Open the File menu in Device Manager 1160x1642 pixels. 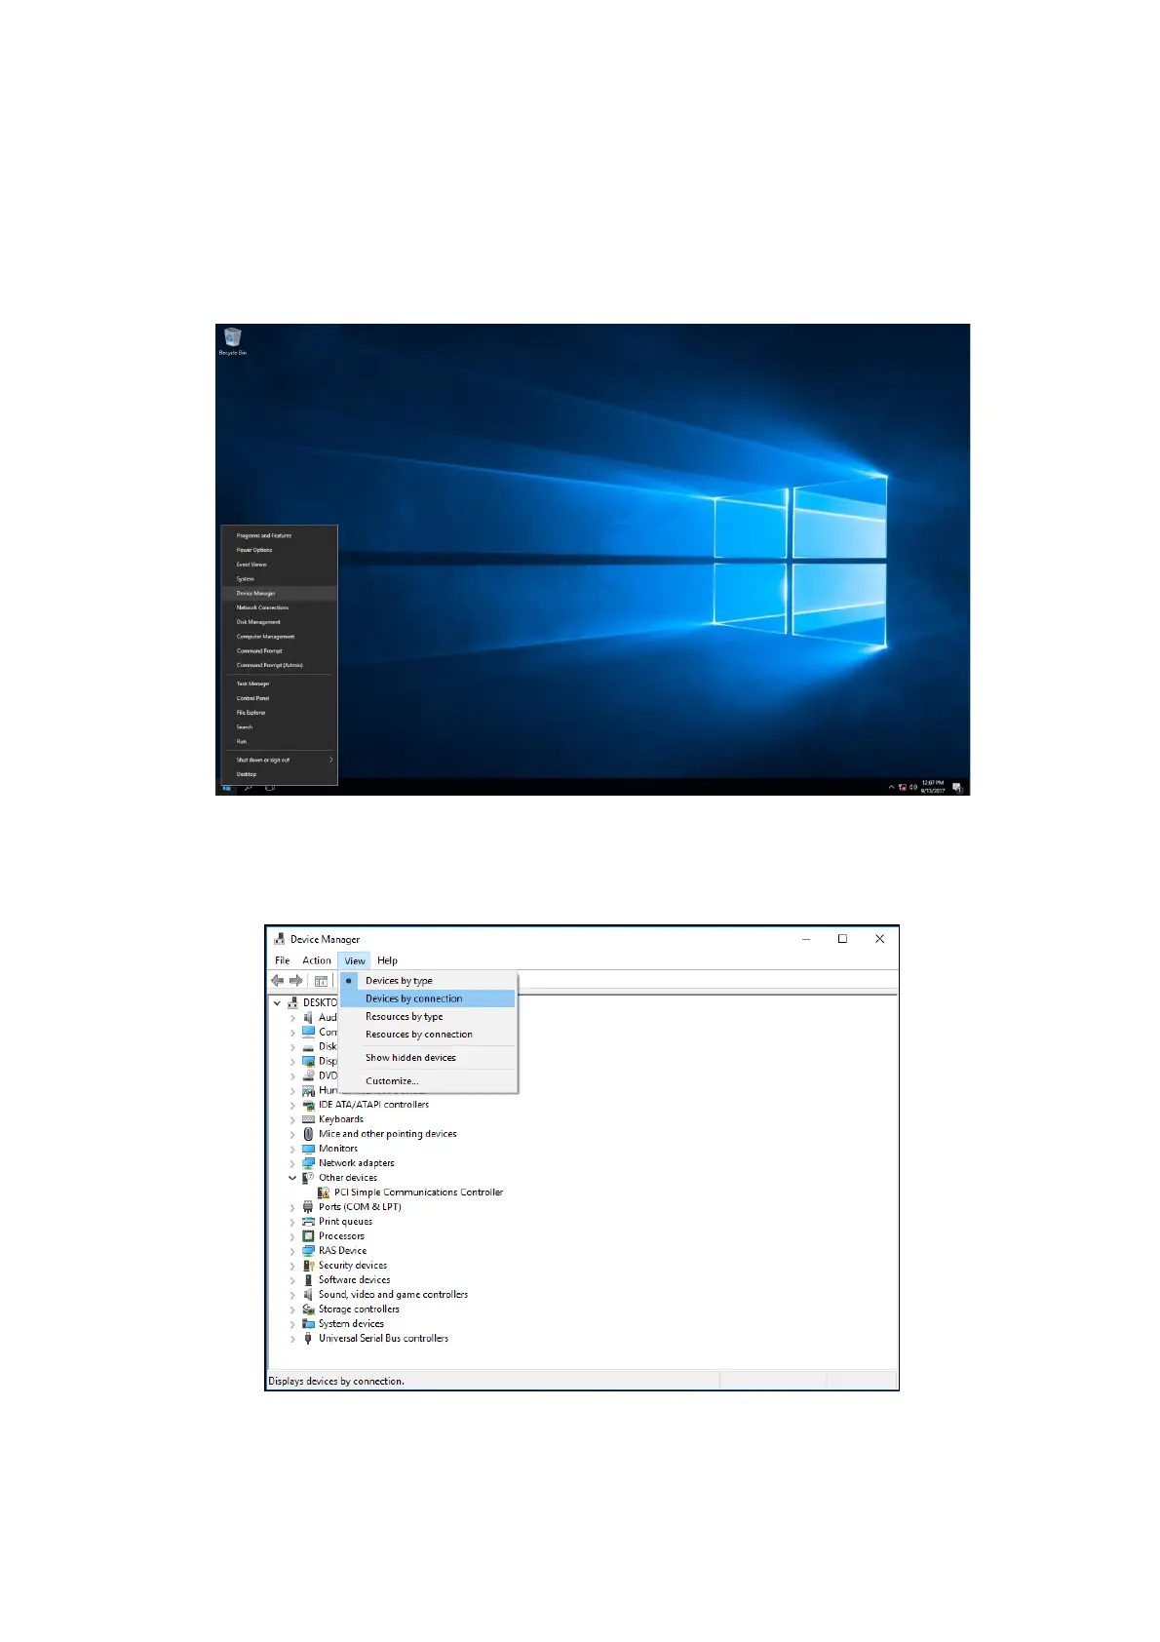tap(283, 960)
